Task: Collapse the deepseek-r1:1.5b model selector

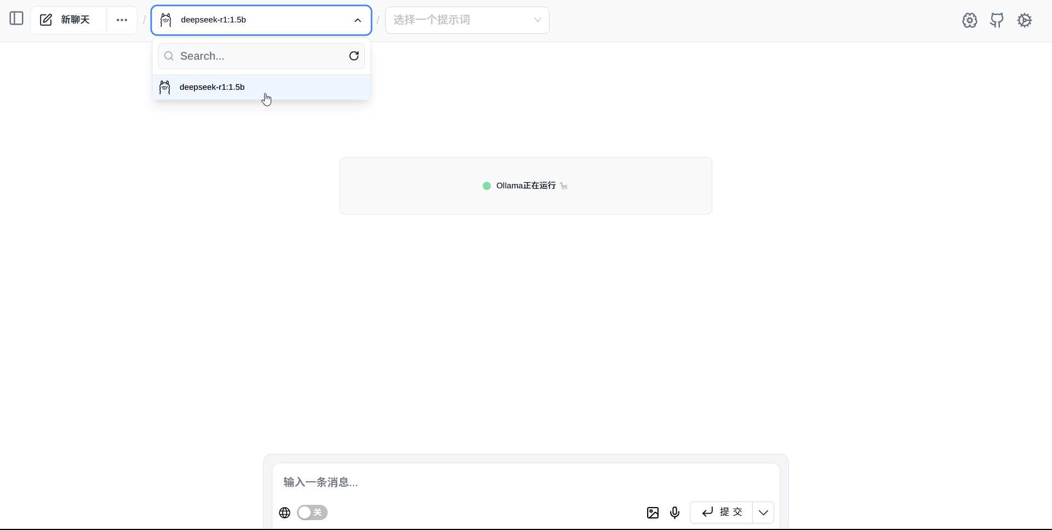Action: [261, 20]
